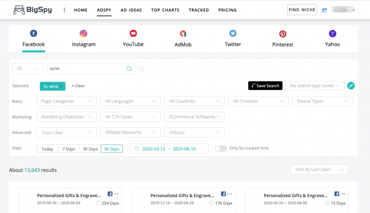Open the user account dropdown arrow
The image size is (370, 213).
pyautogui.click(x=354, y=10)
